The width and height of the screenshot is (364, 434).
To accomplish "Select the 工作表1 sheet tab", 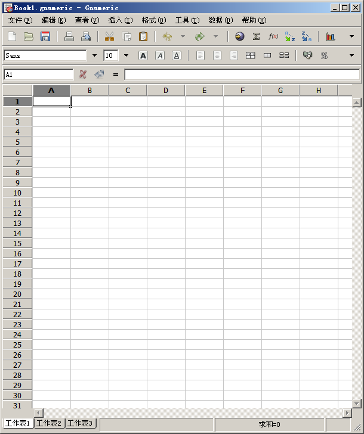I will [x=18, y=423].
